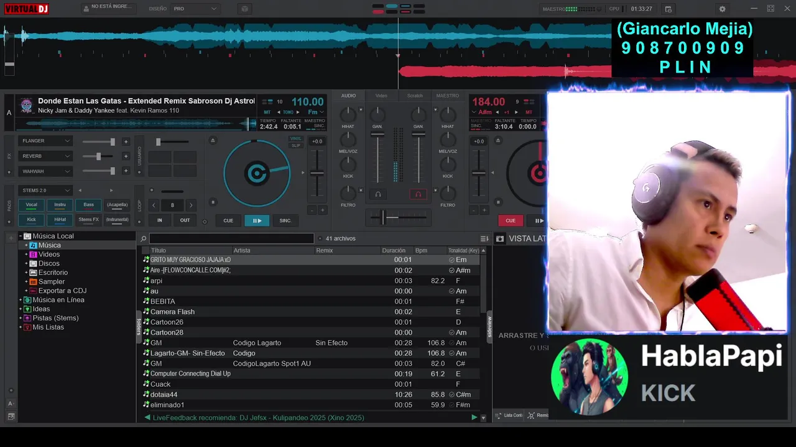Toggle the HiHat stem pad
Image resolution: width=796 pixels, height=447 pixels.
point(60,220)
